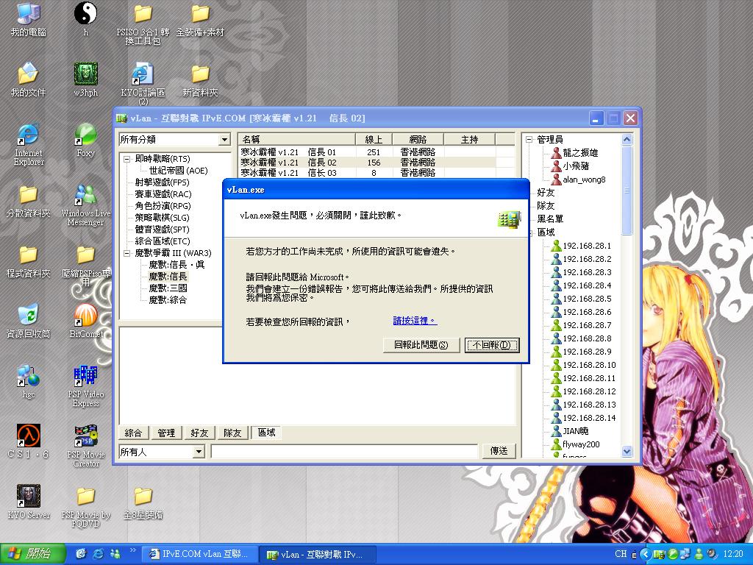Collapse the 即時戰略(RTS) tree branch
Image resolution: width=753 pixels, height=565 pixels.
[x=128, y=159]
